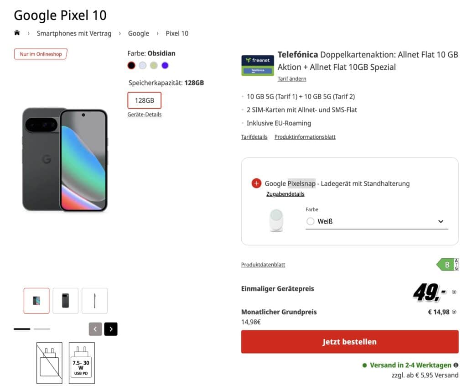Open the energy efficiency class B label
The height and width of the screenshot is (386, 467).
(x=447, y=265)
